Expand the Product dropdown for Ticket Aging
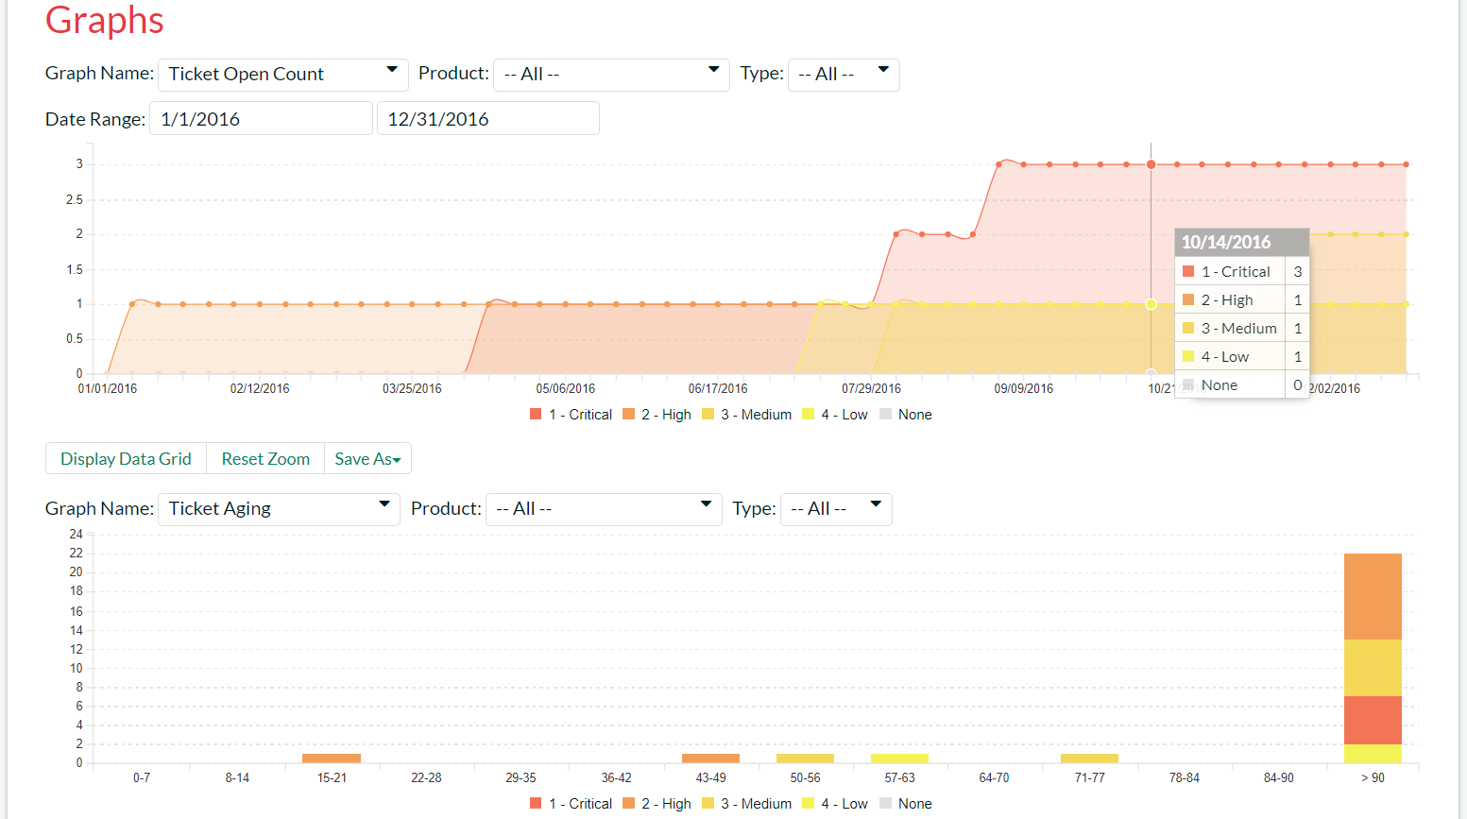This screenshot has width=1467, height=819. click(603, 509)
